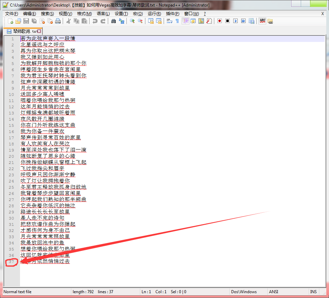Click the Copy toolbar icon
Viewport: 329px width, 298px height.
76,21
